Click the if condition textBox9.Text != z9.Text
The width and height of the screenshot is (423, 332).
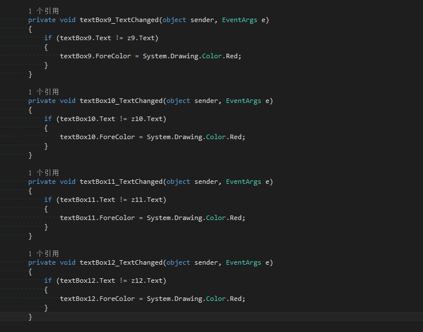[107, 38]
